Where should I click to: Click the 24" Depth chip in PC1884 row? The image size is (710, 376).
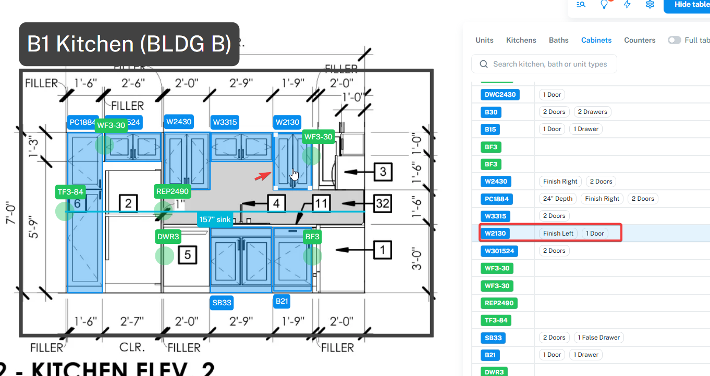(558, 199)
